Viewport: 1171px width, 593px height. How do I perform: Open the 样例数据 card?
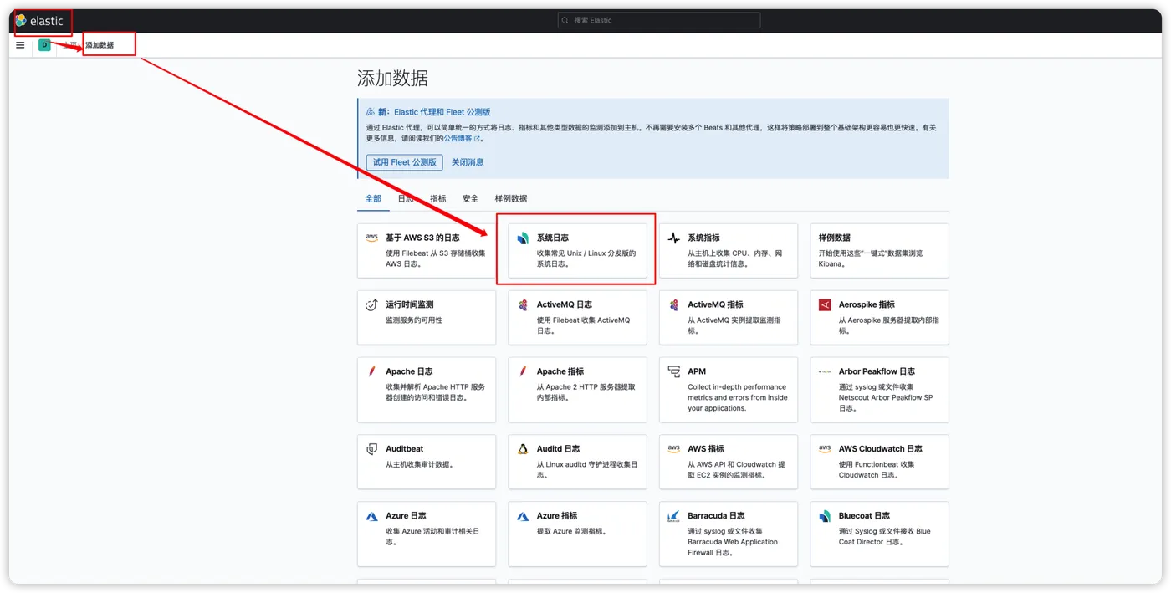(879, 251)
